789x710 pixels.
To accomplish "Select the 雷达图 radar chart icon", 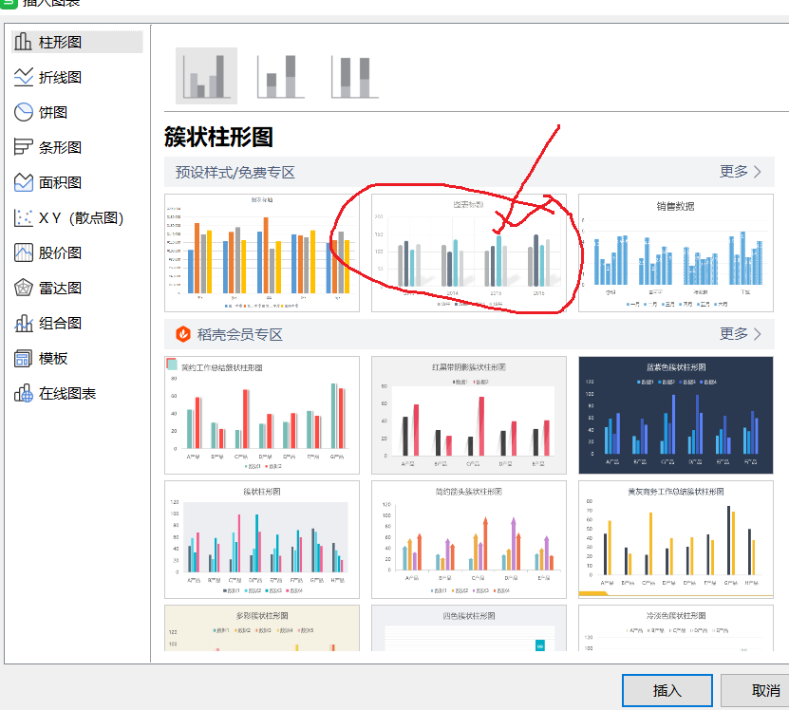I will pyautogui.click(x=23, y=288).
